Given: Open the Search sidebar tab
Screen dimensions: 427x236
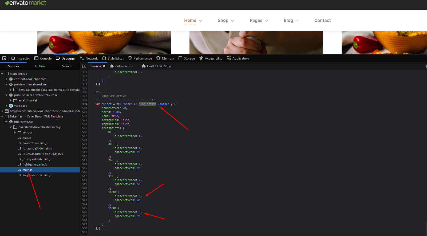Looking at the screenshot, I should pyautogui.click(x=67, y=66).
